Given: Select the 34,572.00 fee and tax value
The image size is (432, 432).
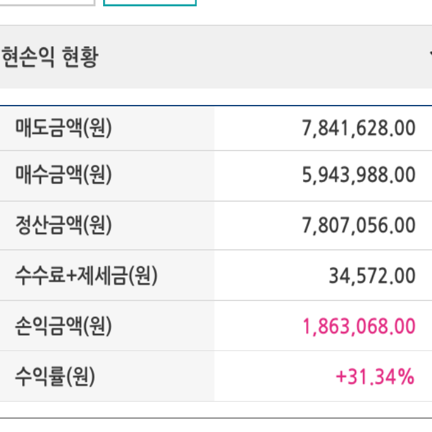Looking at the screenshot, I should 372,276.
